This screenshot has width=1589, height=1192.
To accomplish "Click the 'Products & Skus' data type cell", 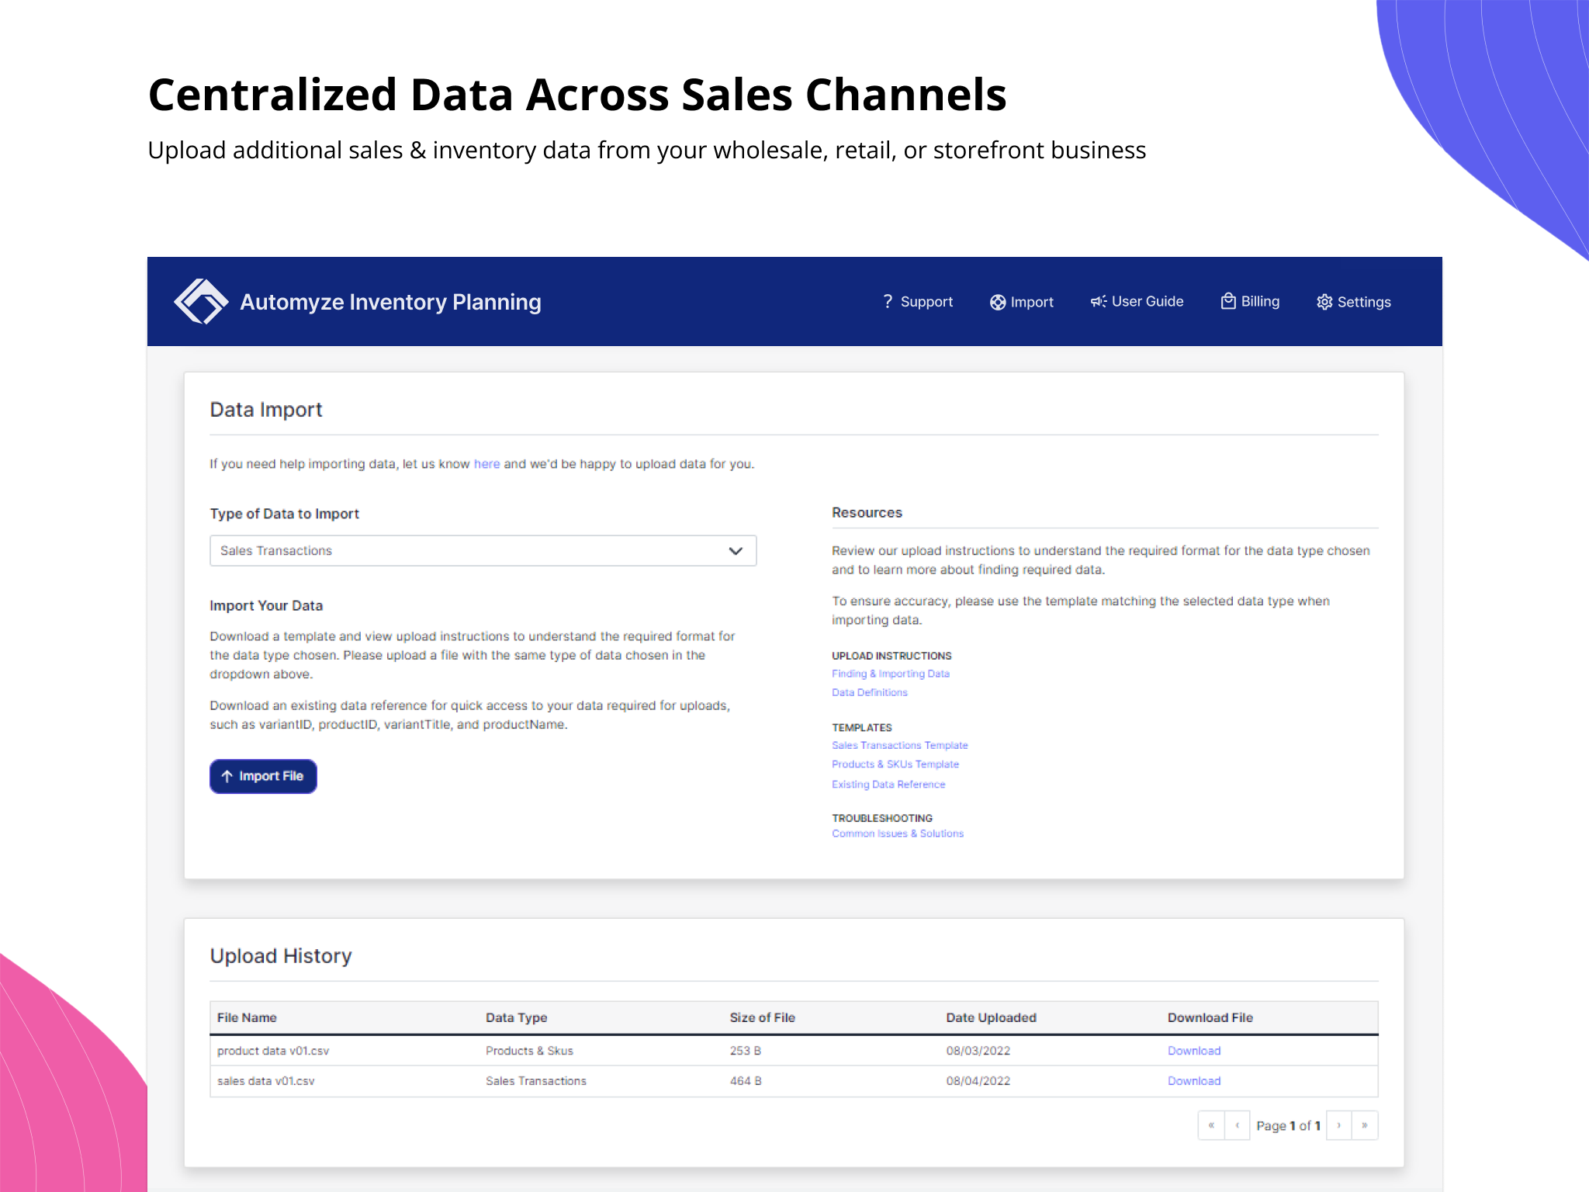I will tap(530, 1051).
